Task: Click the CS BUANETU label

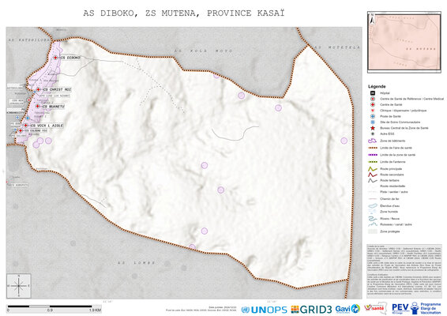Action: click(x=54, y=107)
